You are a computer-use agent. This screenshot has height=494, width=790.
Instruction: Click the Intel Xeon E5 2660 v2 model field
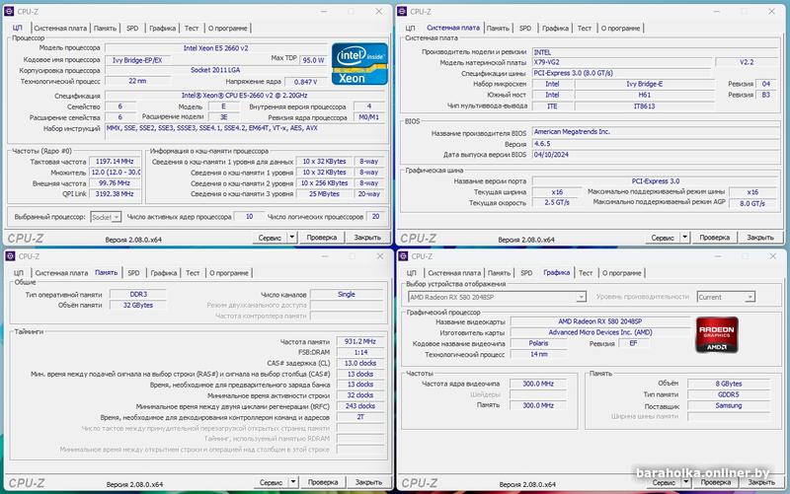(215, 48)
